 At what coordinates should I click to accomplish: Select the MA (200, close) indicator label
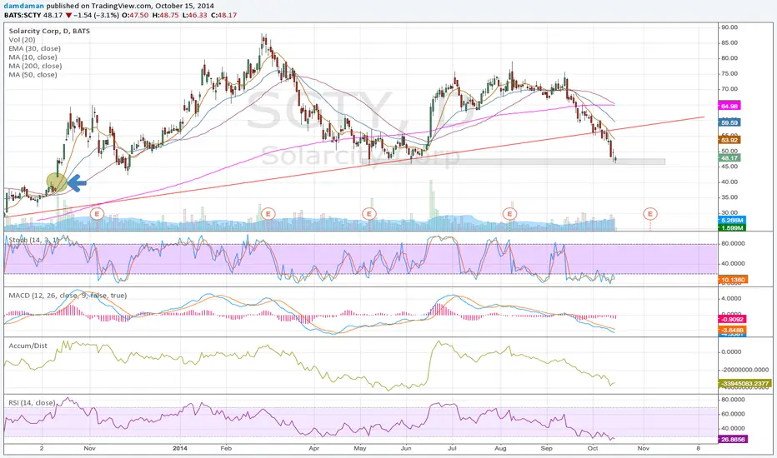tap(35, 66)
